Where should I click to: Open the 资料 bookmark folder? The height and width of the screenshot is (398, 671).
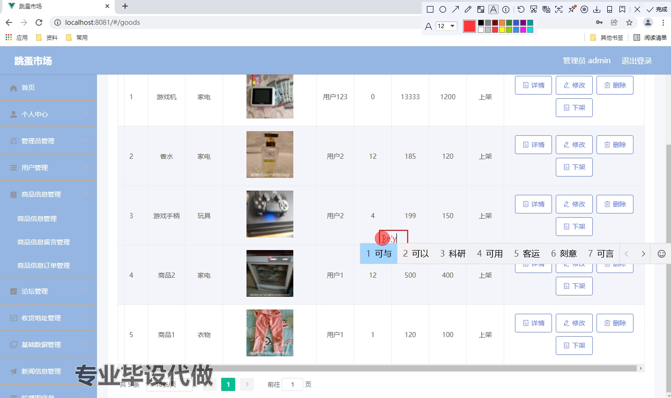coord(47,37)
